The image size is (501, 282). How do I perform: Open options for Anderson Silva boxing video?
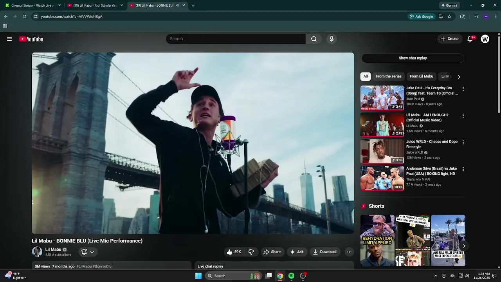click(463, 169)
